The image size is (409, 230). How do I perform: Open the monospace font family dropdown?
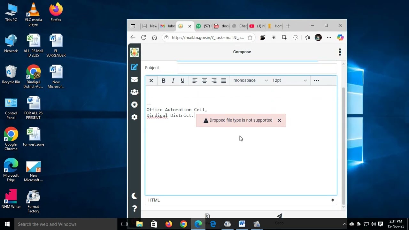click(x=251, y=80)
